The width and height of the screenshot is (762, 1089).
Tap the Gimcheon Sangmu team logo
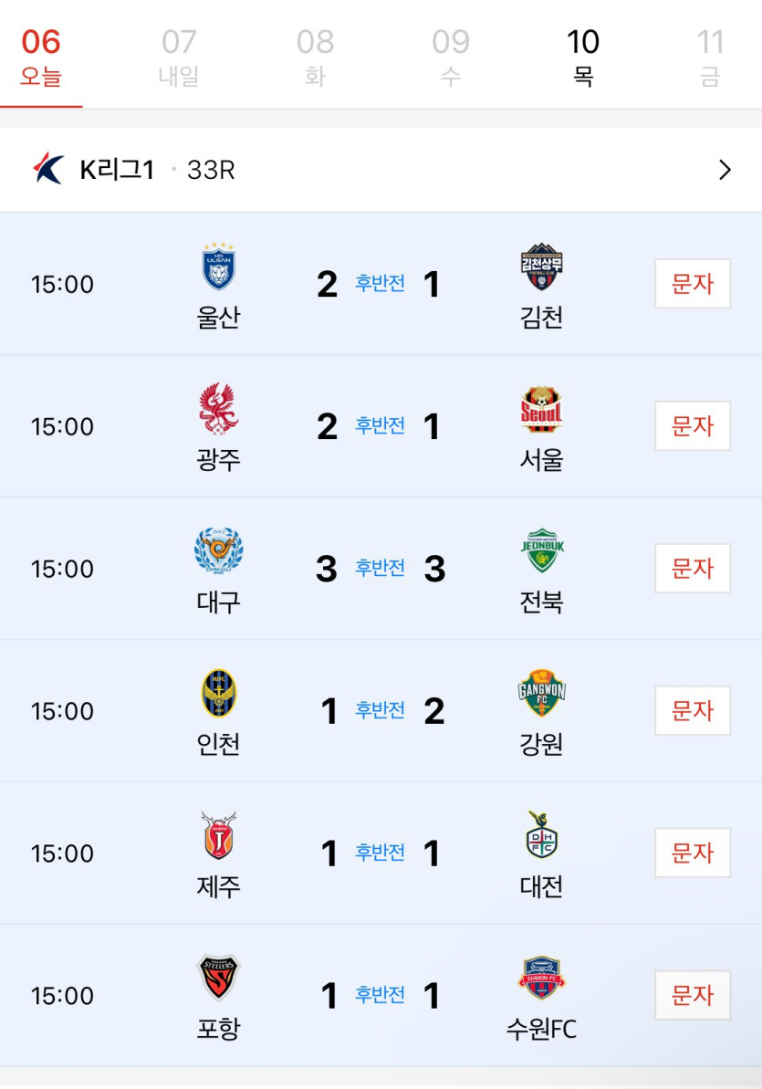pyautogui.click(x=541, y=267)
